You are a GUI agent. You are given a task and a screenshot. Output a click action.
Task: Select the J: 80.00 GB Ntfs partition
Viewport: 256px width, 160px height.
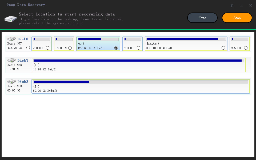[141, 86]
